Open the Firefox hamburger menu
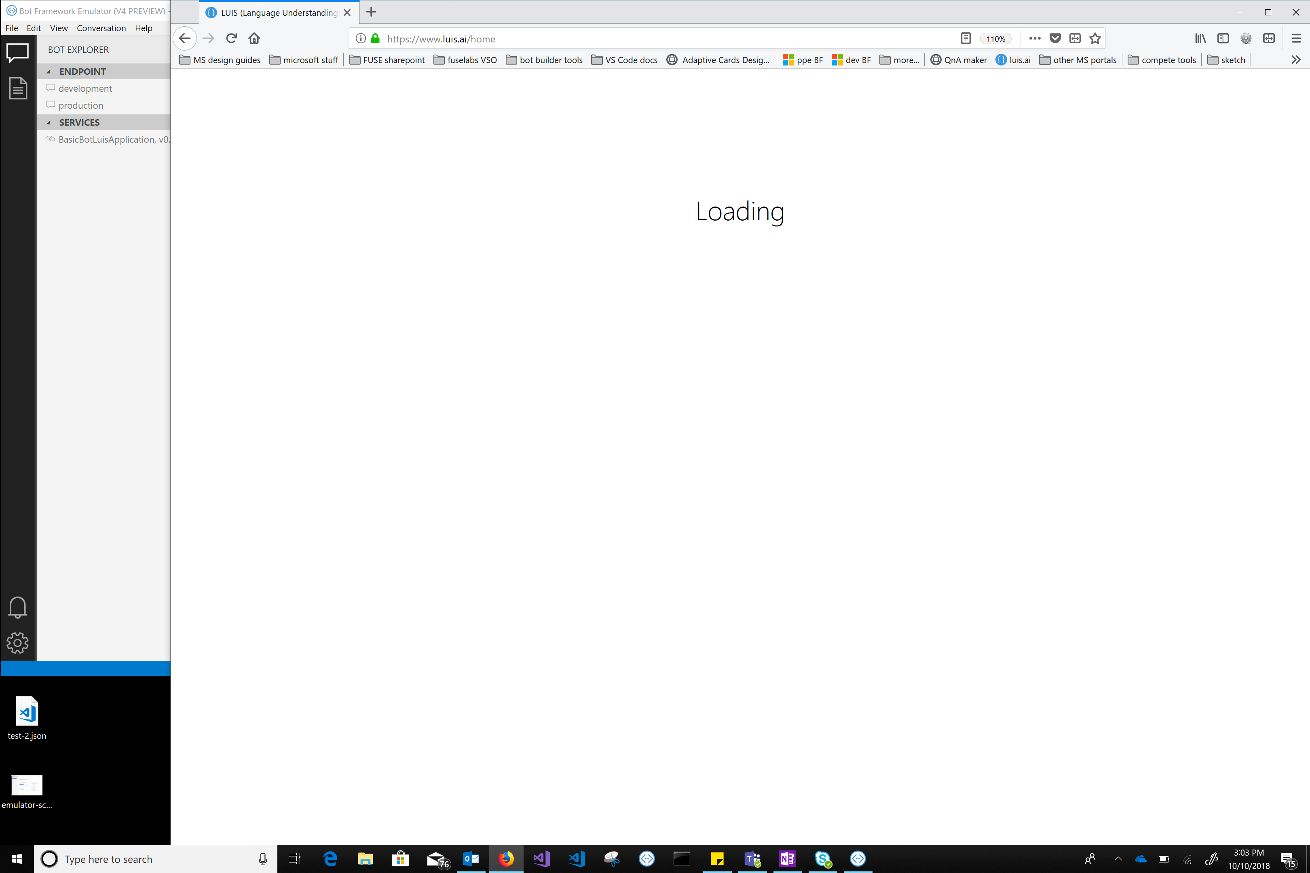 [x=1295, y=38]
